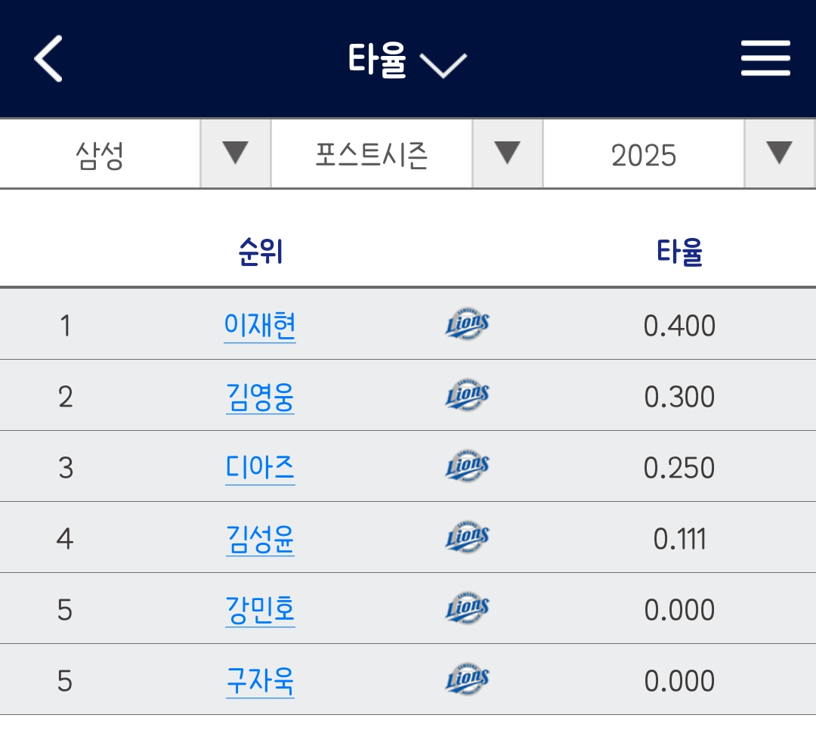This screenshot has height=749, width=816.
Task: Tap Lions team logo for 김성윤
Action: [467, 538]
